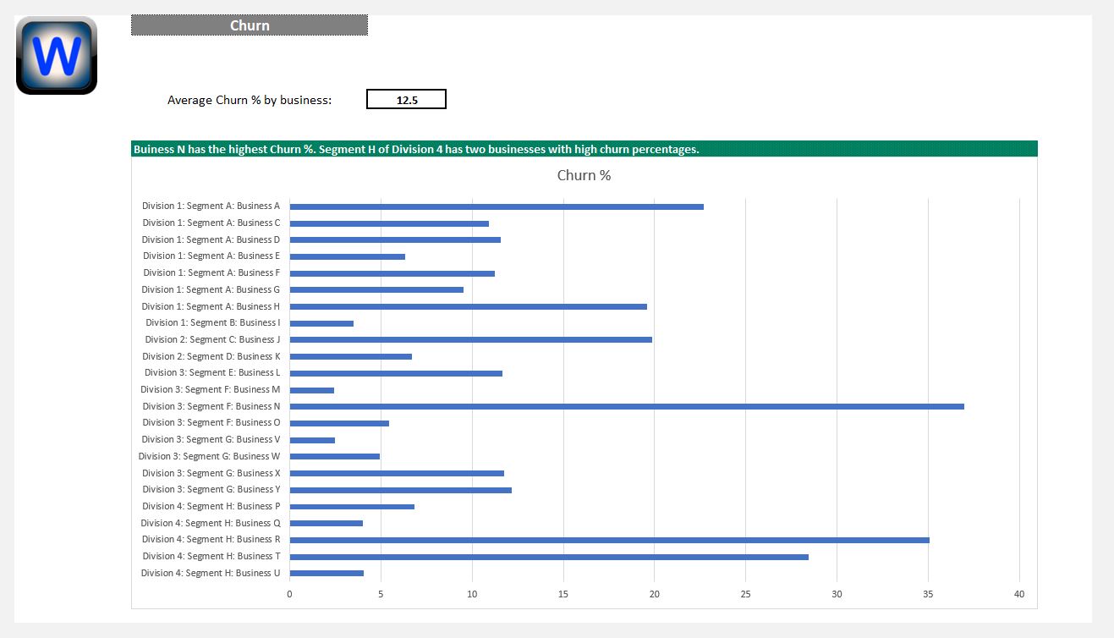Image resolution: width=1114 pixels, height=638 pixels.
Task: Click the blue W logo icon
Action: [x=57, y=56]
